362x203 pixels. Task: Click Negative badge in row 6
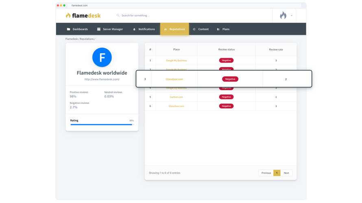pyautogui.click(x=226, y=106)
